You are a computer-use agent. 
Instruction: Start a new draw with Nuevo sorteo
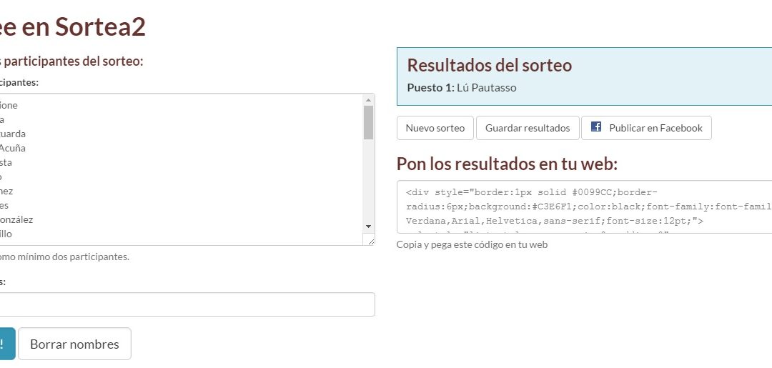click(x=435, y=128)
